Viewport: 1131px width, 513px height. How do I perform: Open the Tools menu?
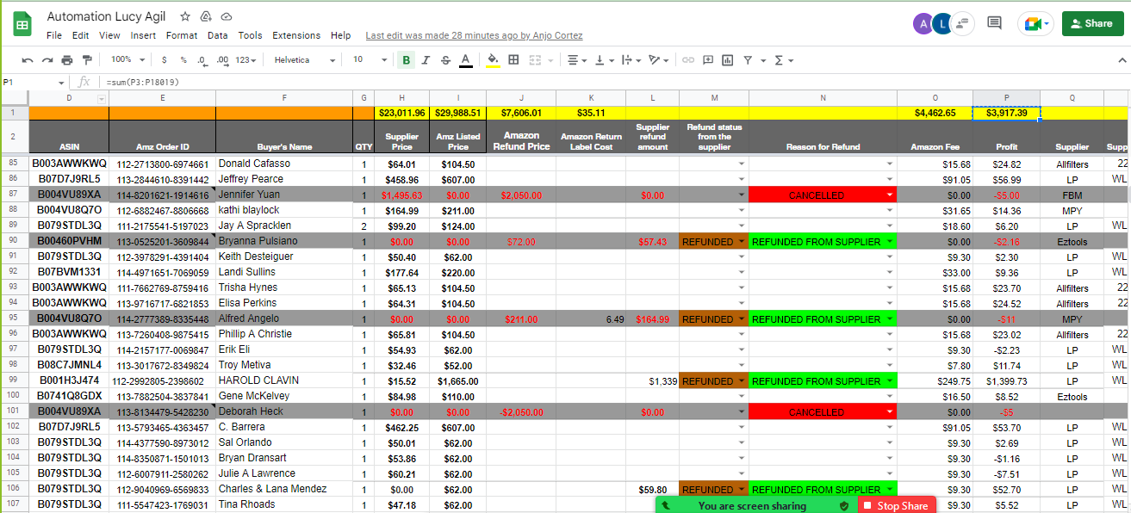pyautogui.click(x=251, y=35)
